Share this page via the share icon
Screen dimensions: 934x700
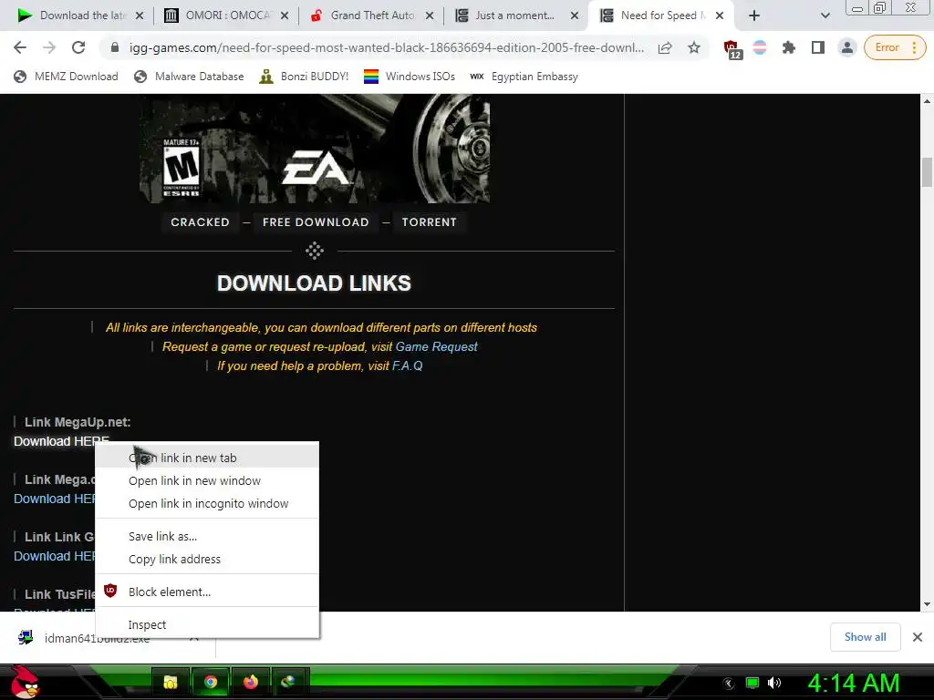pyautogui.click(x=665, y=47)
